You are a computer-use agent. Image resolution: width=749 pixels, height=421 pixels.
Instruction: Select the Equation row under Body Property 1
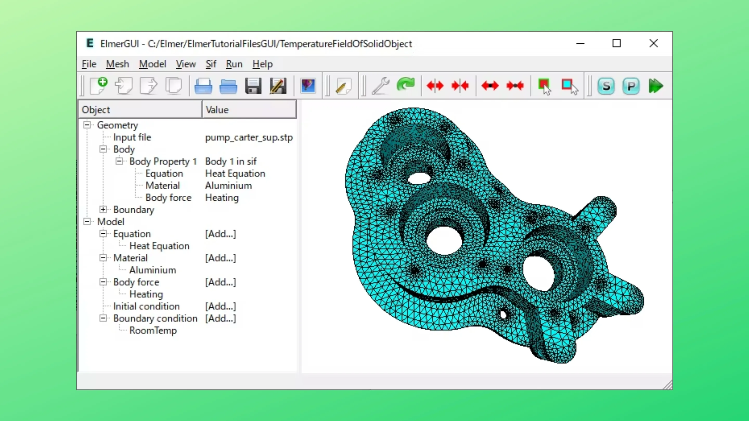click(164, 173)
